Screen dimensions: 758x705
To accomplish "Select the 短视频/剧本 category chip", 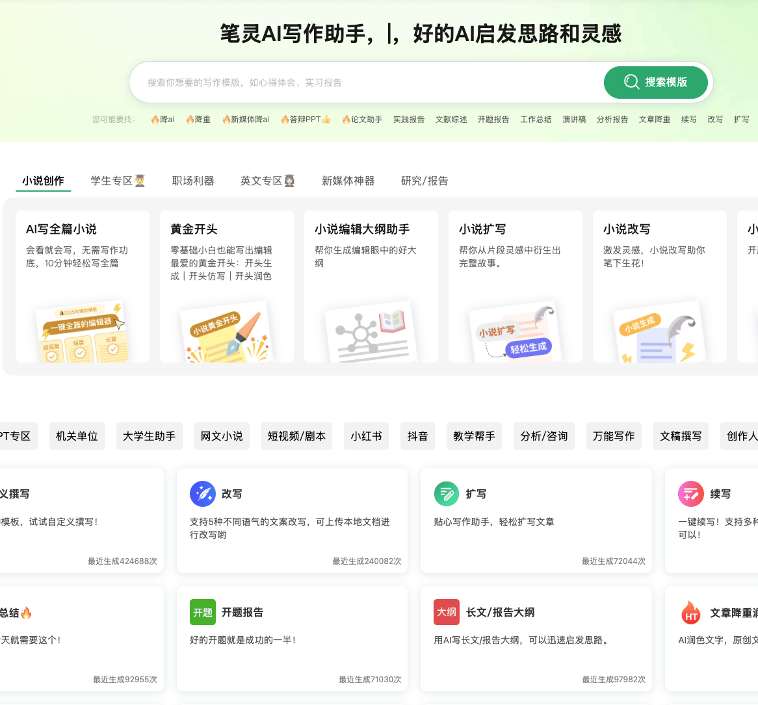I will 297,436.
